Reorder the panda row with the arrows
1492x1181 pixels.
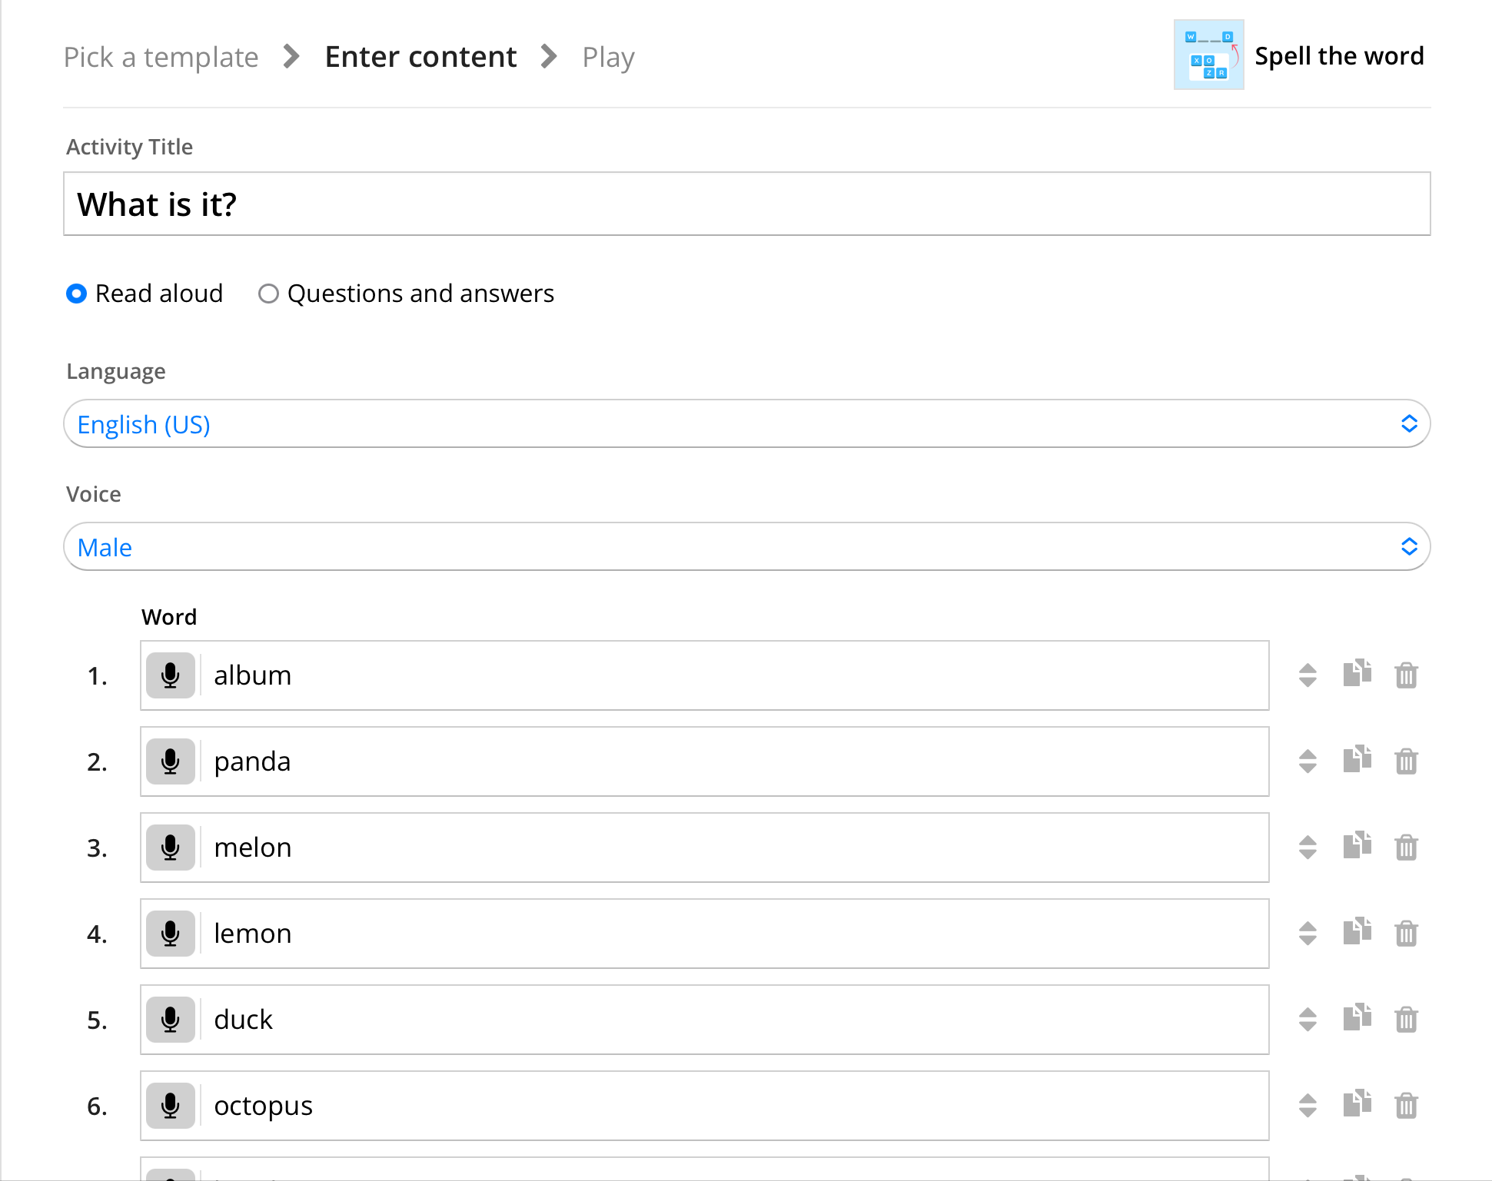(1308, 761)
